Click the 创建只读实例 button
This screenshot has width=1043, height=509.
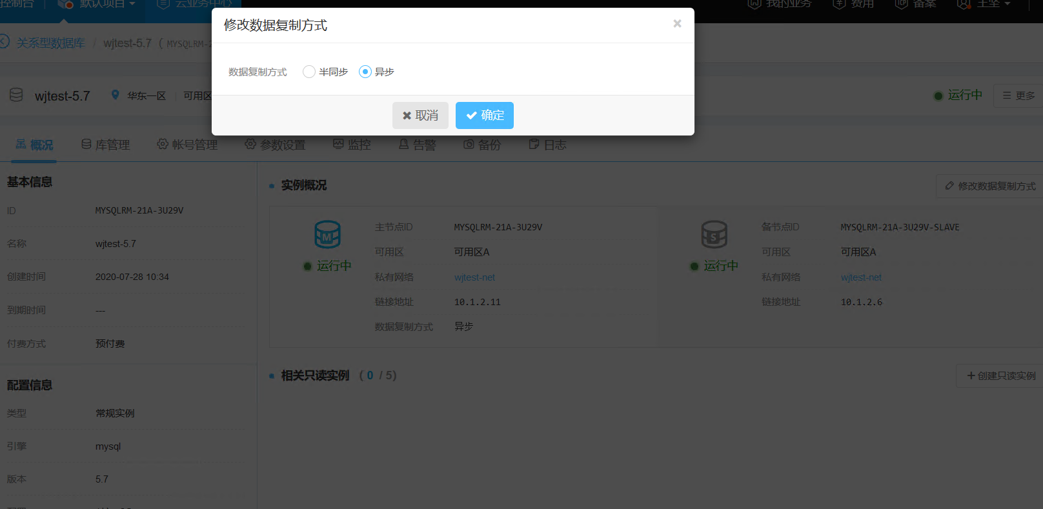pyautogui.click(x=1000, y=375)
